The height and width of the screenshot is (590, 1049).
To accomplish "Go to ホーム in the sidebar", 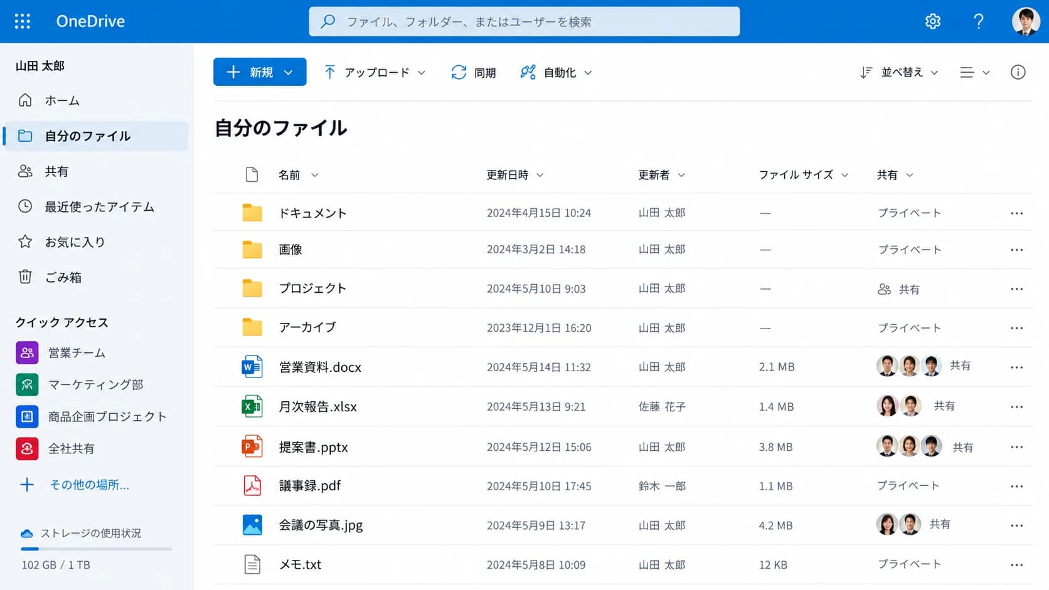I will click(96, 100).
